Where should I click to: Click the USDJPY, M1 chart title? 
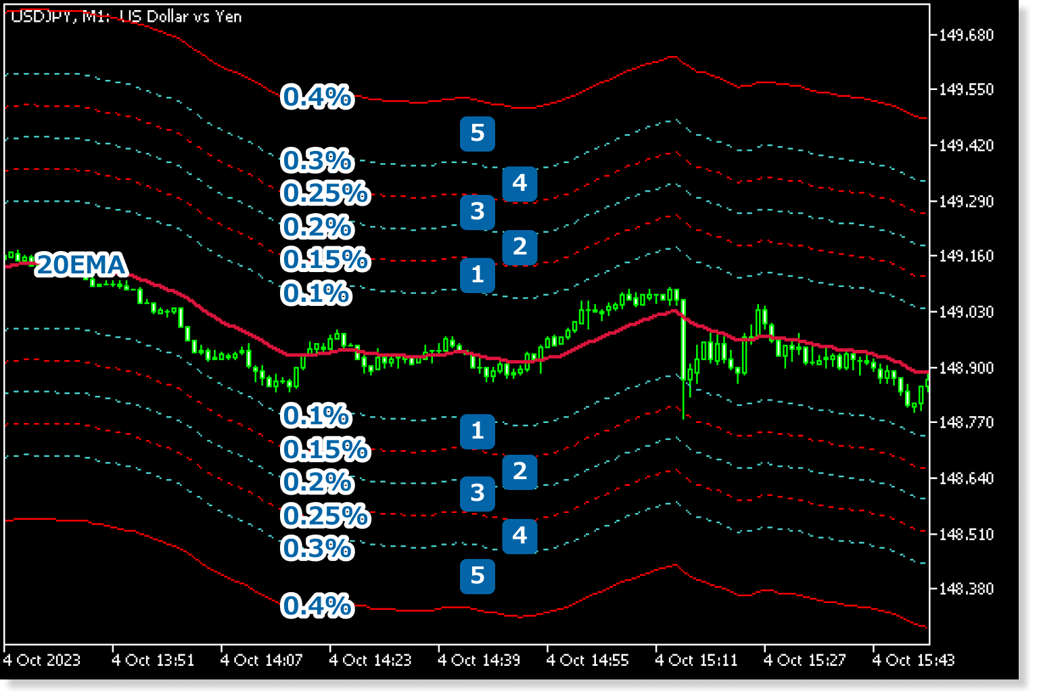click(x=126, y=16)
